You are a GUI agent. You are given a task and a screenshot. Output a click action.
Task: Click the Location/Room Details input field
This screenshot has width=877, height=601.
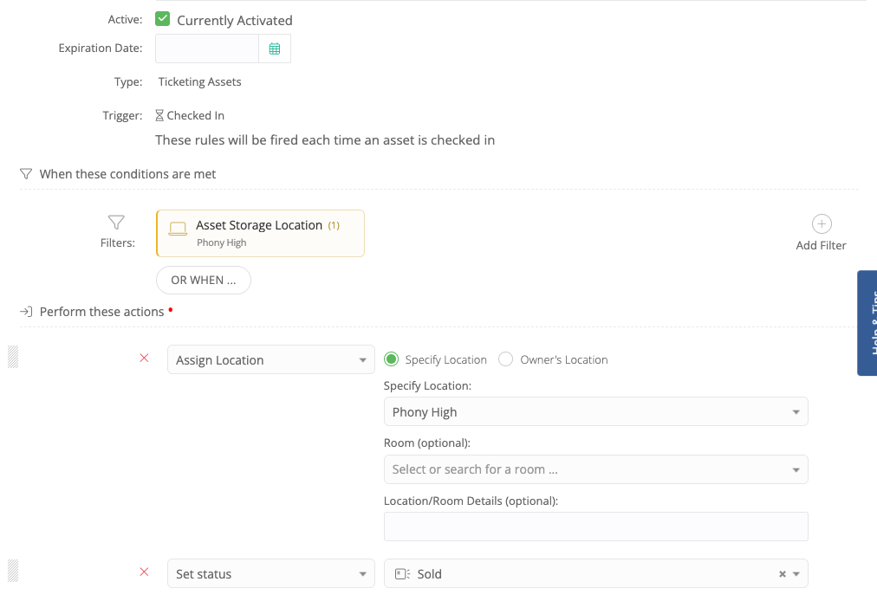595,527
